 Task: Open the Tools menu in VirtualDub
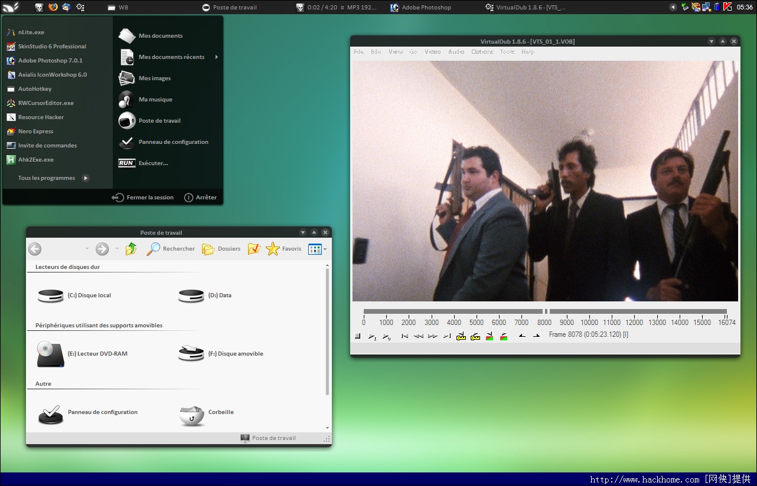point(507,52)
